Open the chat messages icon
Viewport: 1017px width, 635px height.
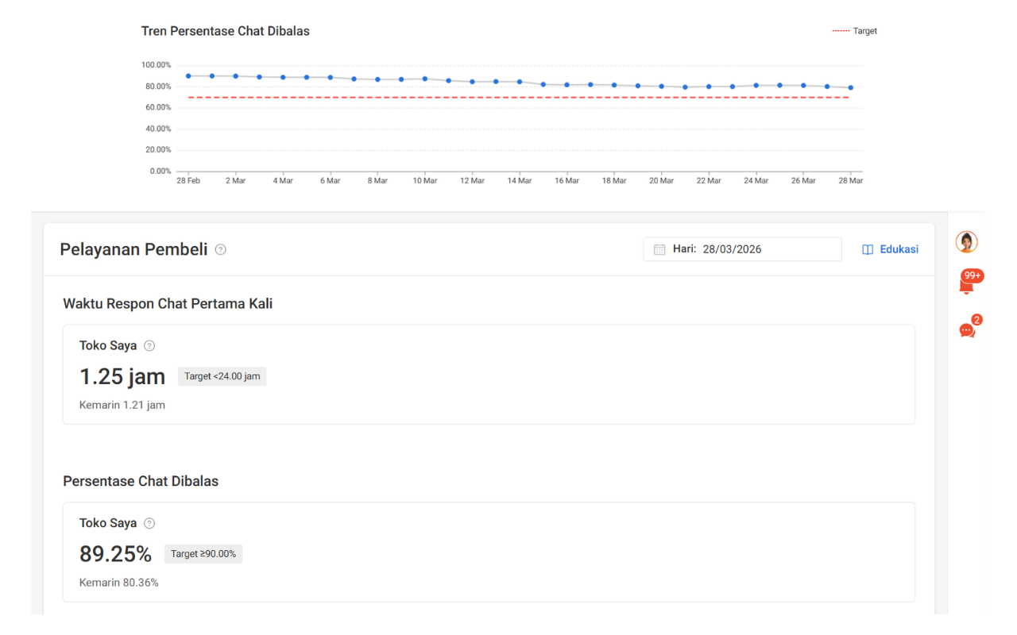coord(967,330)
